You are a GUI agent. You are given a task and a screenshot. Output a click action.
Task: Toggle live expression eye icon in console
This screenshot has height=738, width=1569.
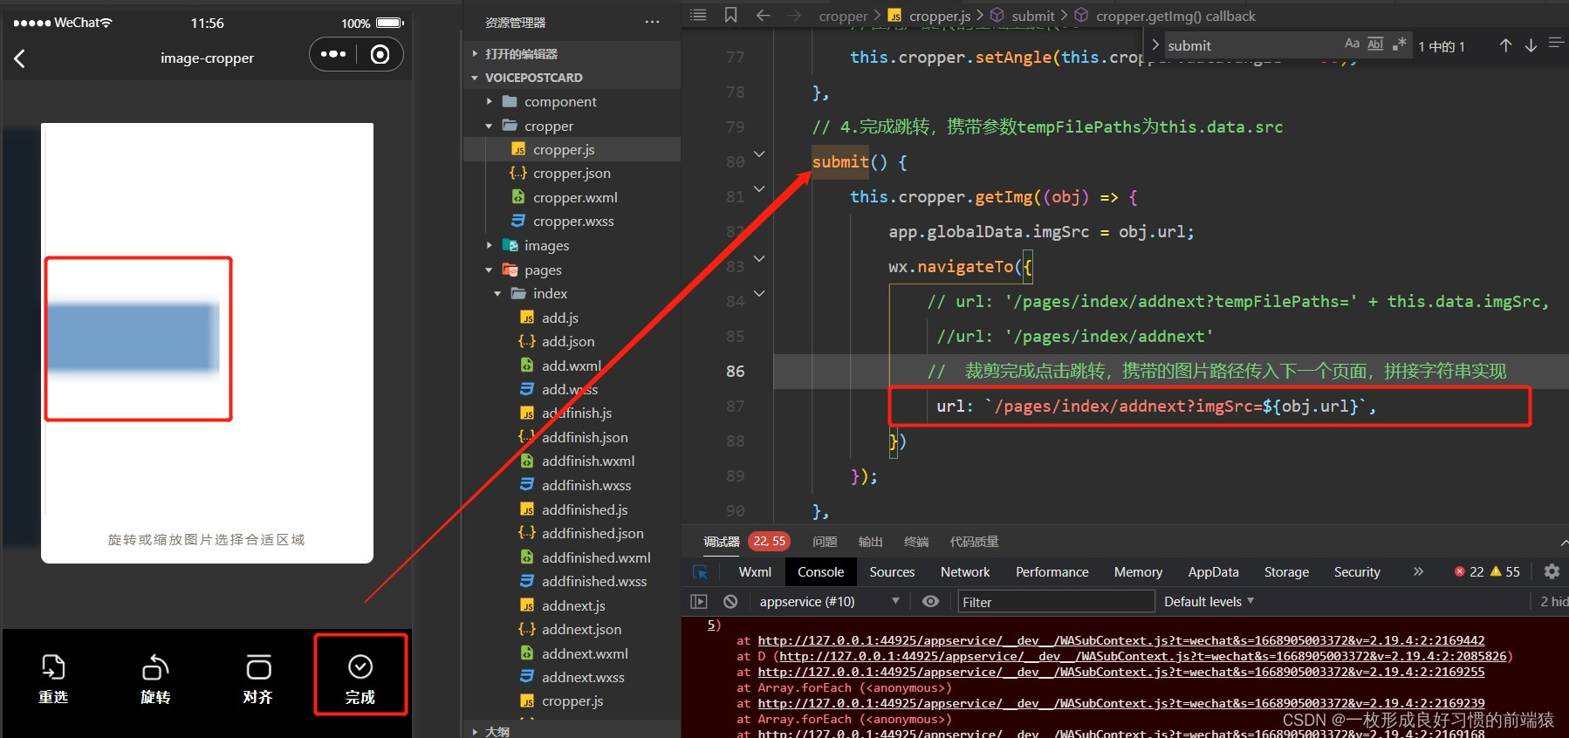click(x=931, y=601)
